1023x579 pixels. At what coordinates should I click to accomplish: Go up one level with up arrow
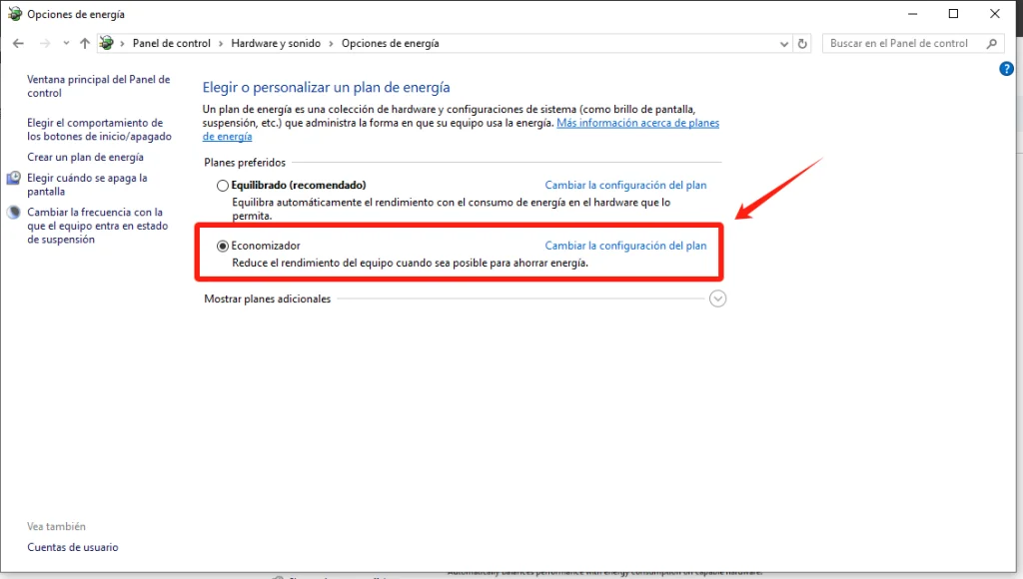click(x=85, y=44)
